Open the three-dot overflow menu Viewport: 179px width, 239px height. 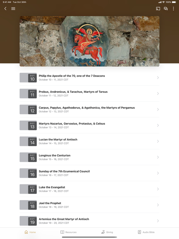173,9
